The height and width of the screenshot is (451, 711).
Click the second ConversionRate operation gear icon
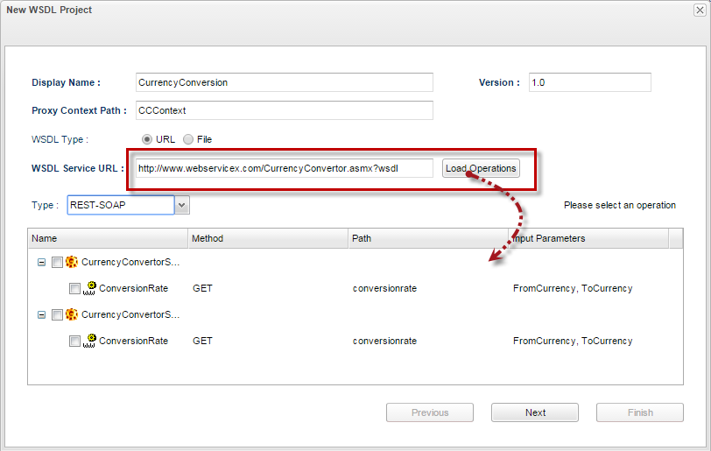[x=89, y=341]
